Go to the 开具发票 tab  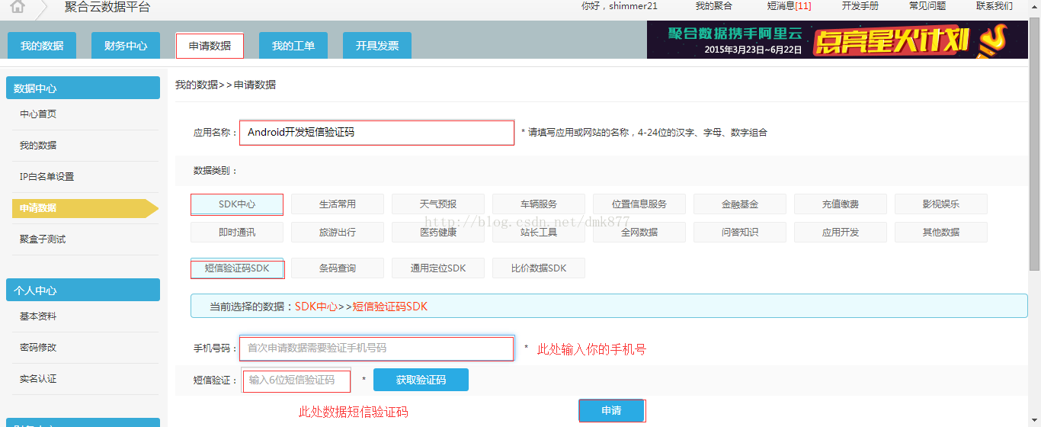(377, 46)
